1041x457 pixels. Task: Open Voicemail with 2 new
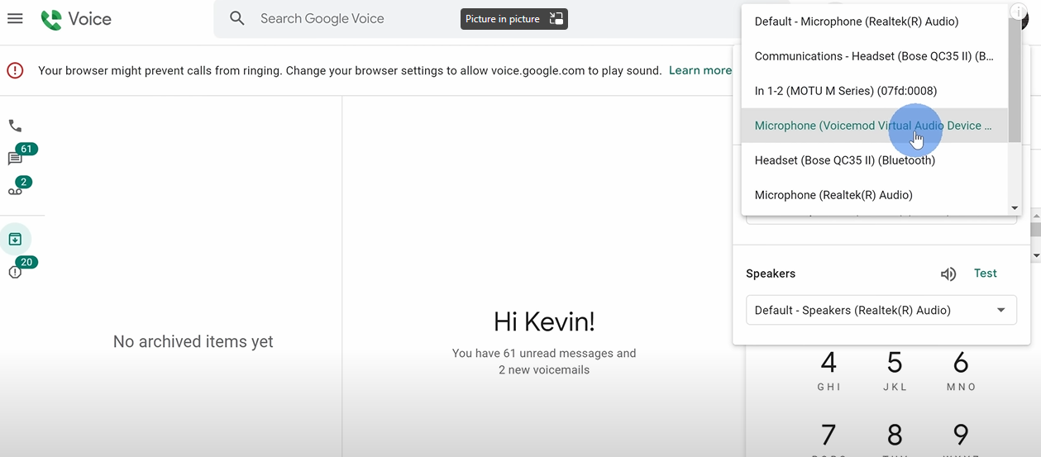(x=16, y=190)
